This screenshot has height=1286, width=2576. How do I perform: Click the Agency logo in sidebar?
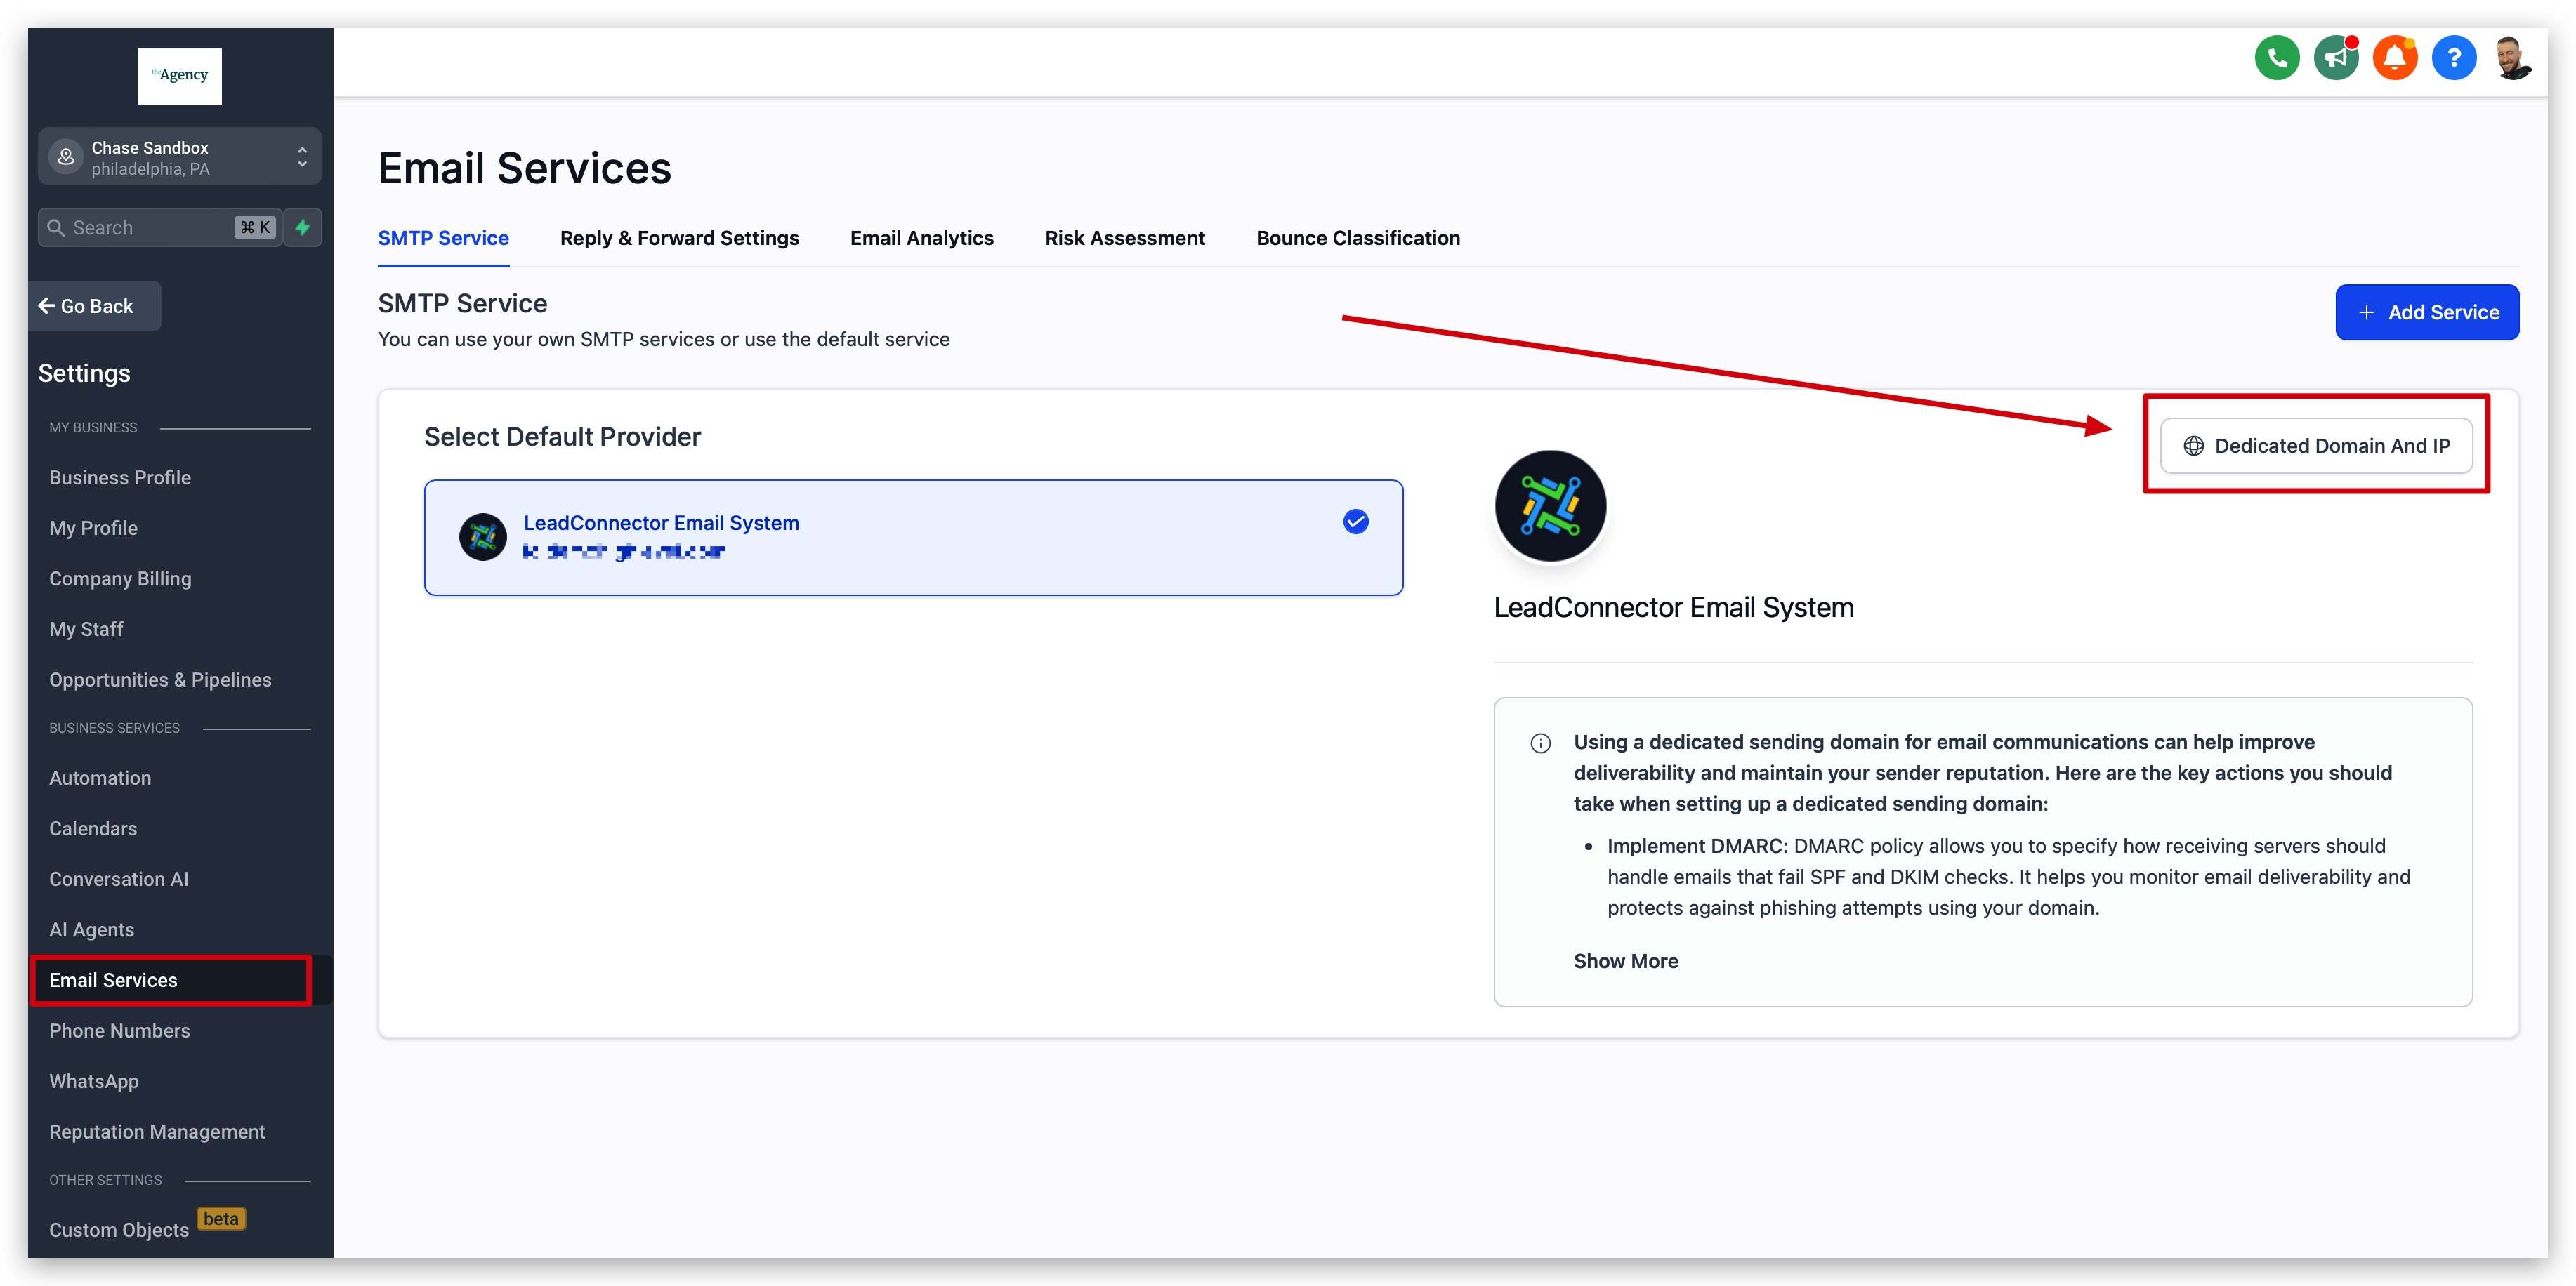click(x=180, y=76)
